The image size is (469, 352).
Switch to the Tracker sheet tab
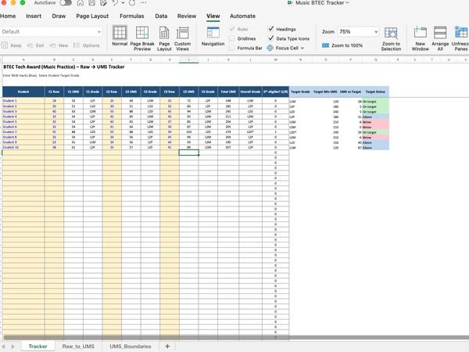tap(38, 347)
